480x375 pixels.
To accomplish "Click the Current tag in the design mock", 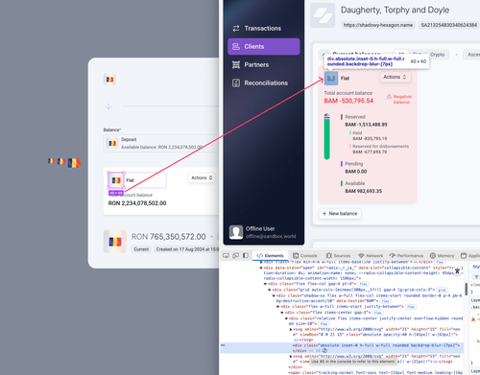I will [x=141, y=249].
